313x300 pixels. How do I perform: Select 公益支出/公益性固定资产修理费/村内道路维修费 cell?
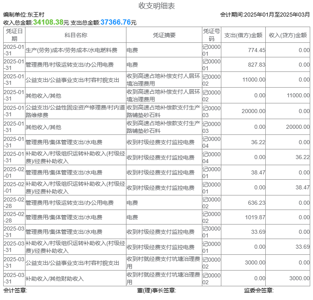click(x=76, y=111)
